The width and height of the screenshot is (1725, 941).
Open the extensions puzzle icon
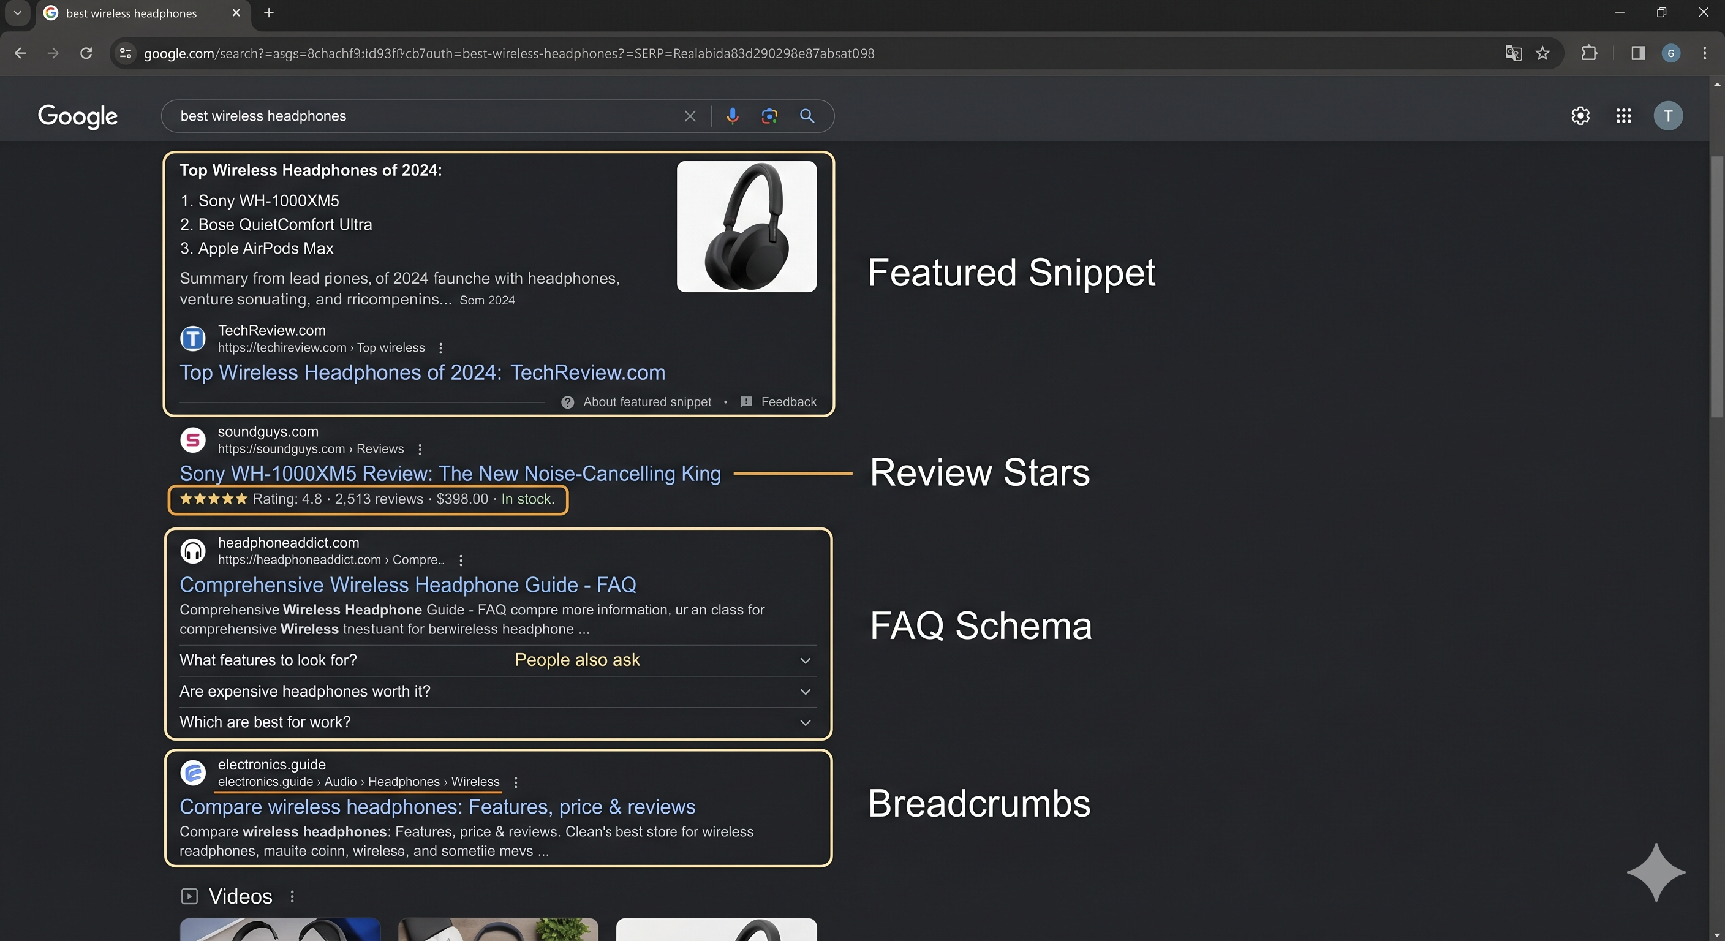(1589, 53)
